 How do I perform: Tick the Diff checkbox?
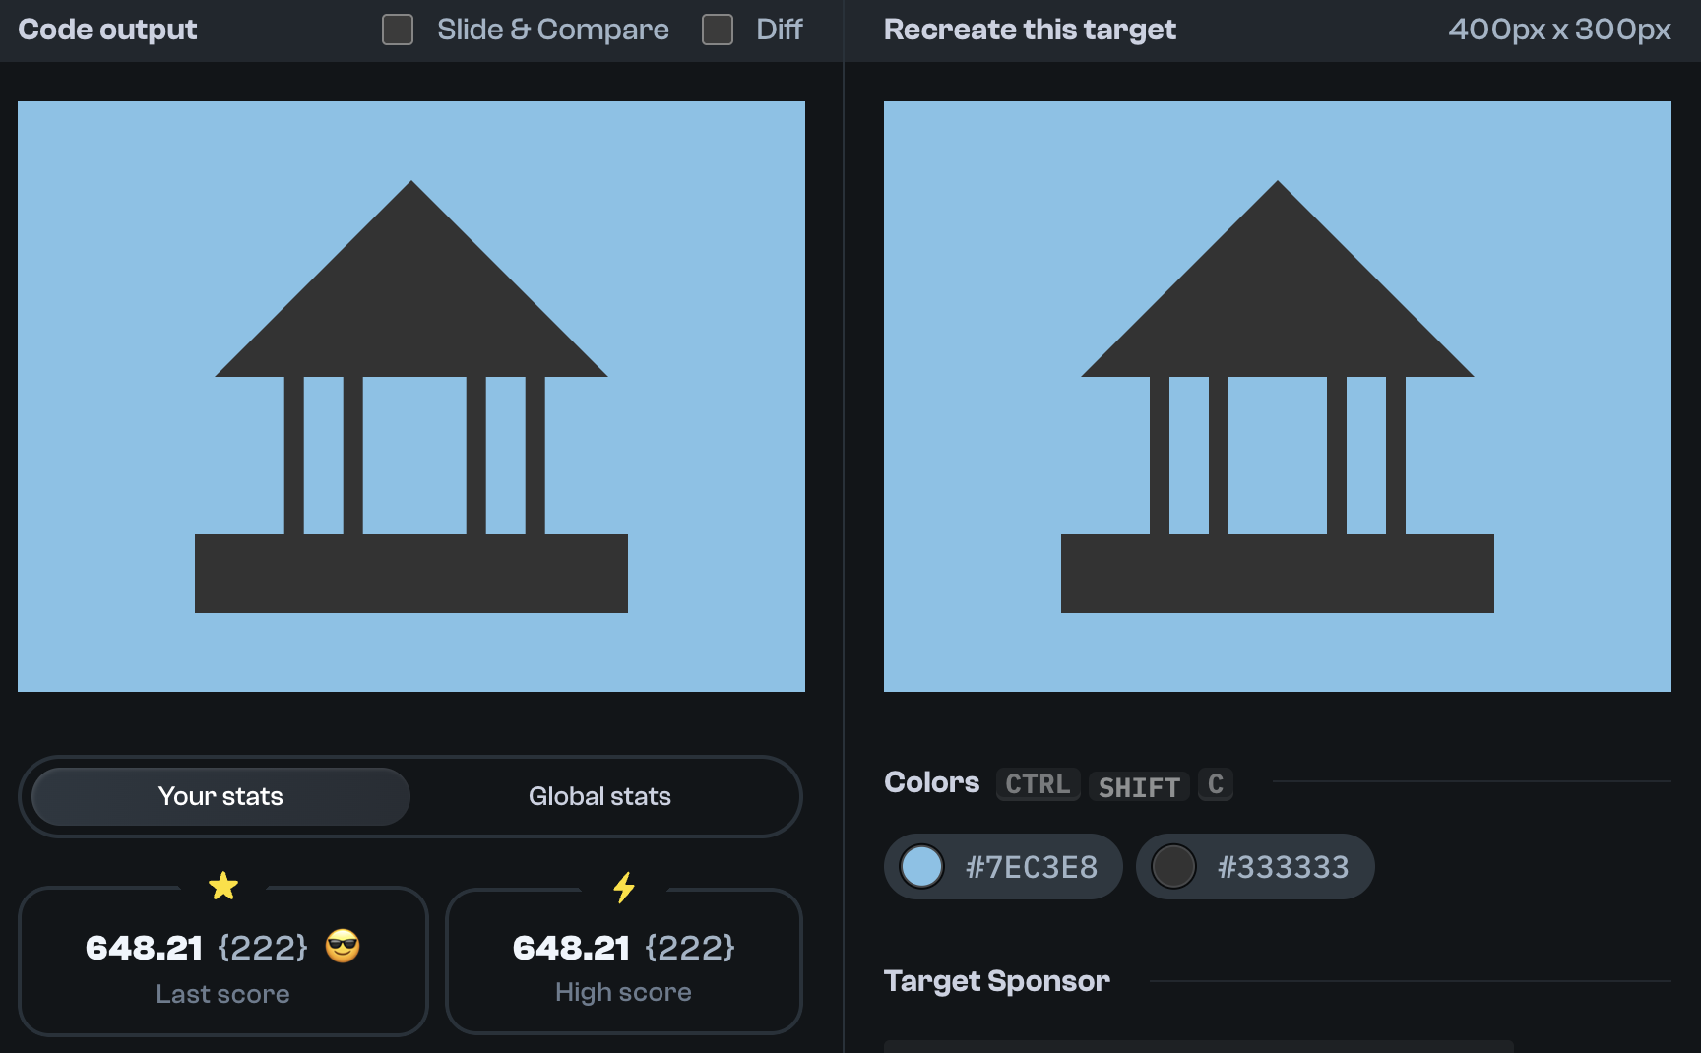(718, 30)
